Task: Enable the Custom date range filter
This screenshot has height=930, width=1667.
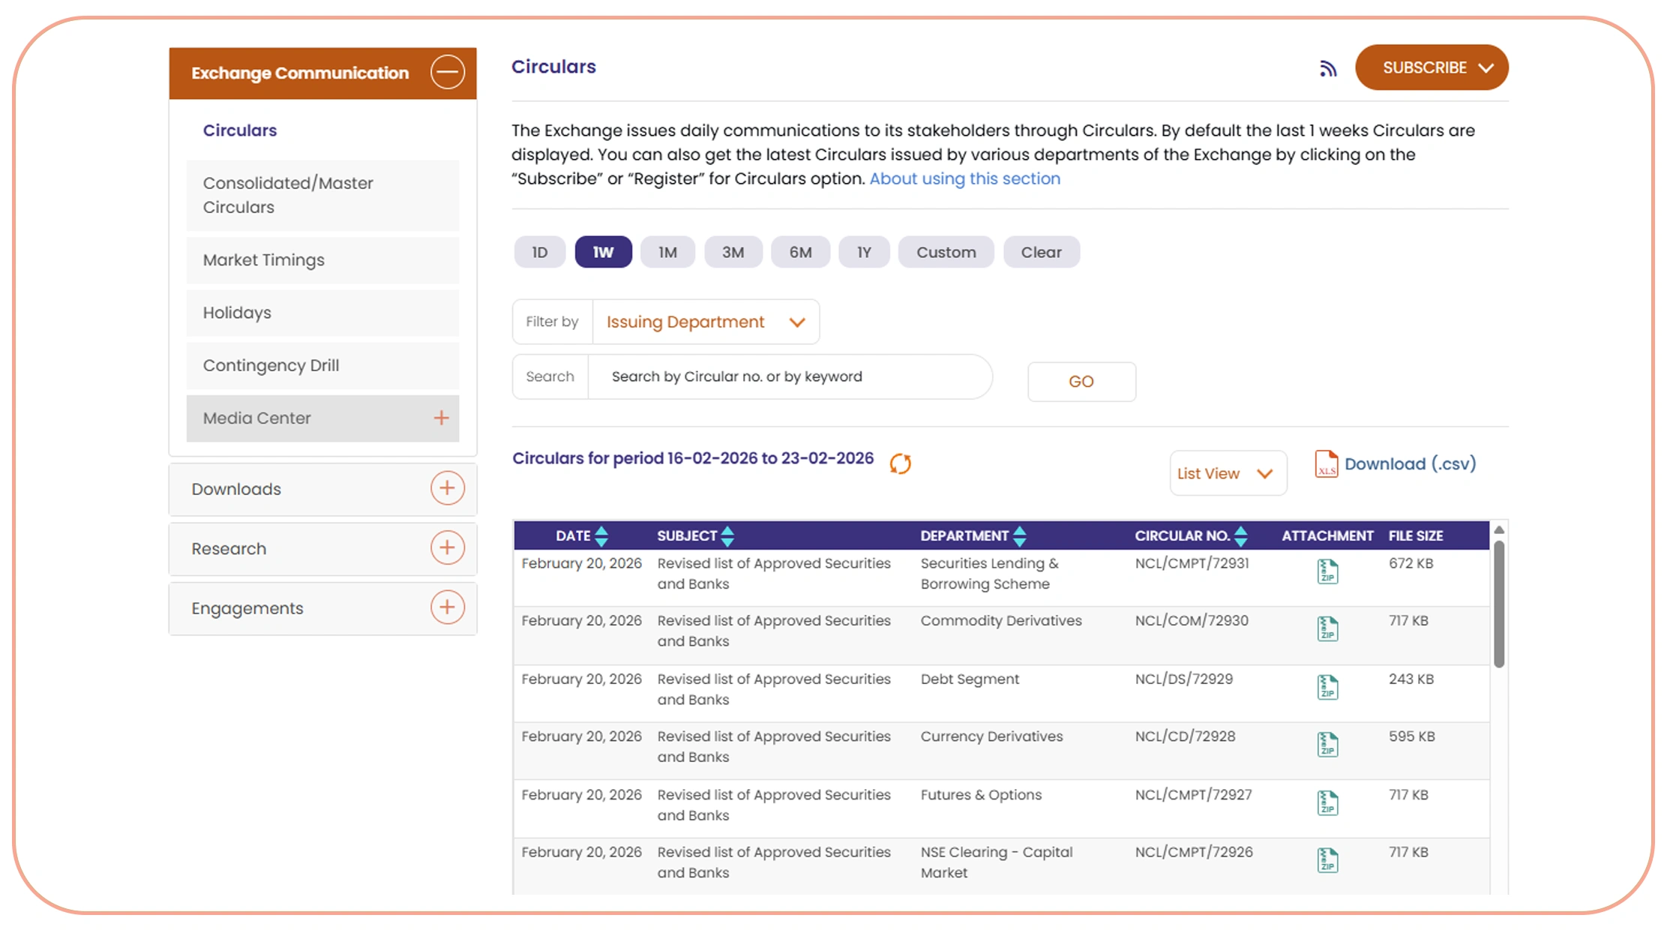Action: pos(946,252)
